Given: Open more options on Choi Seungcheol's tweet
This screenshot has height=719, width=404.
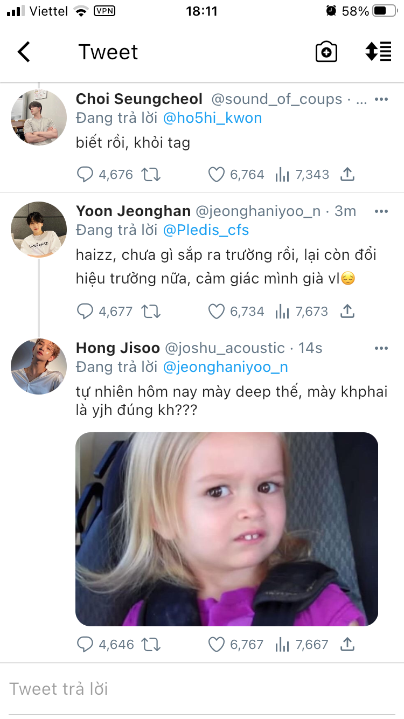Looking at the screenshot, I should [x=381, y=100].
